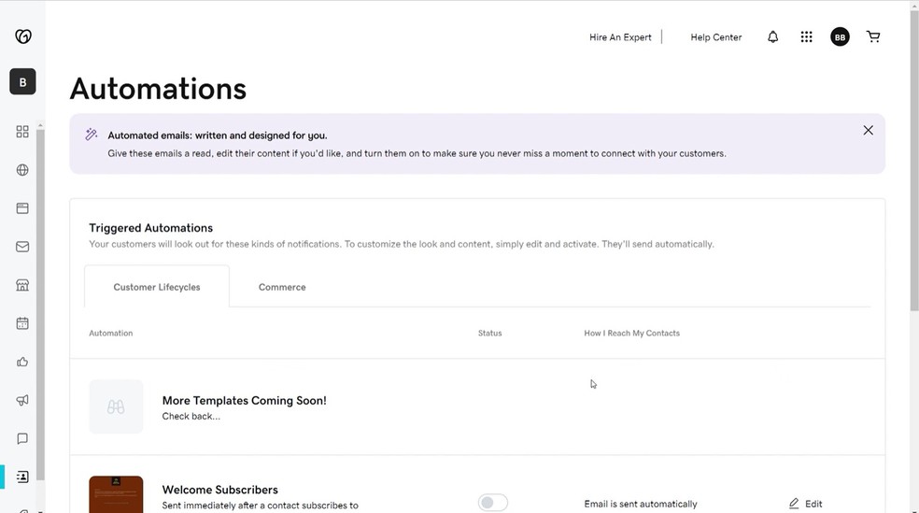Image resolution: width=919 pixels, height=513 pixels.
Task: Open the globe website icon in sidebar
Action: click(x=22, y=170)
